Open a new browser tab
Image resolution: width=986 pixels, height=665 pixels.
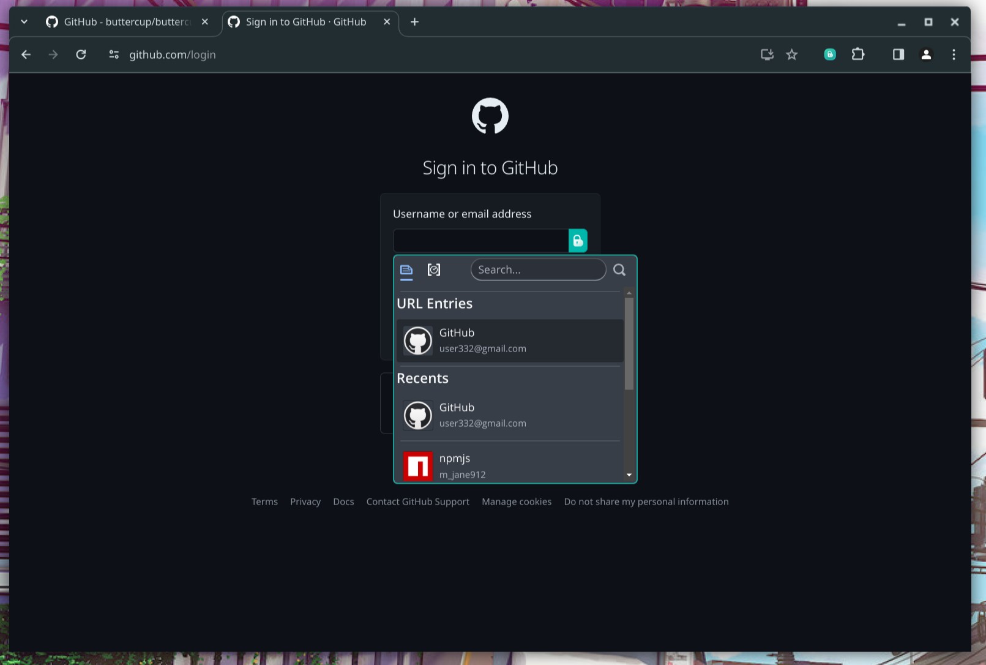click(414, 22)
